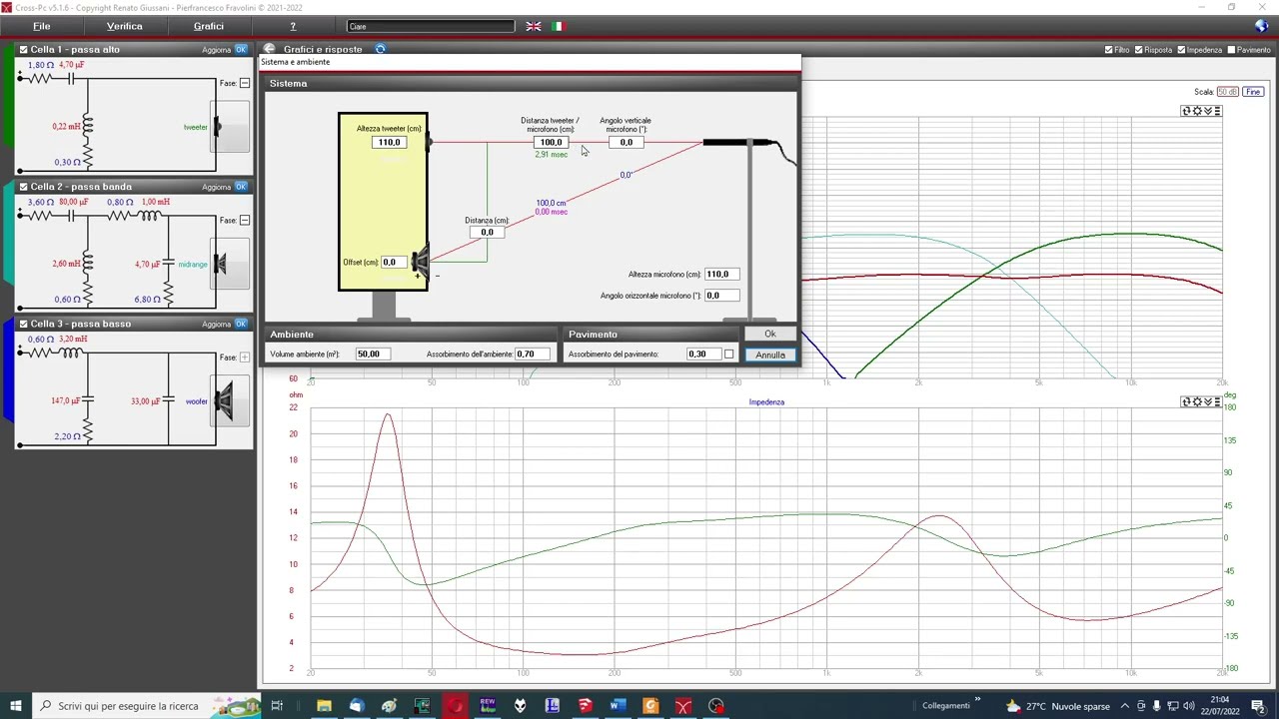The image size is (1279, 719).
Task: Toggle phase inversion for Cella 3 woofer
Action: 245,357
